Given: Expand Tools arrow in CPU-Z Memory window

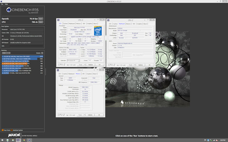Looking at the screenshot, I should [84, 115].
